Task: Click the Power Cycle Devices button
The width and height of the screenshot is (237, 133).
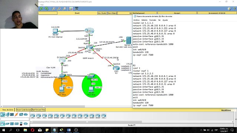Action: (24, 110)
